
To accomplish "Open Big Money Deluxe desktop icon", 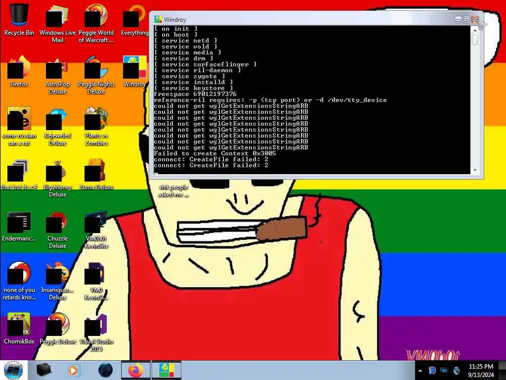I will tap(57, 178).
